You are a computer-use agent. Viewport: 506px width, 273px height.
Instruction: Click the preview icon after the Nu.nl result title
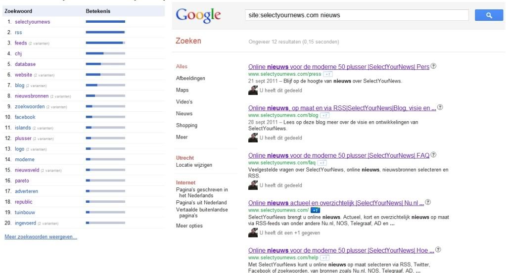(428, 202)
